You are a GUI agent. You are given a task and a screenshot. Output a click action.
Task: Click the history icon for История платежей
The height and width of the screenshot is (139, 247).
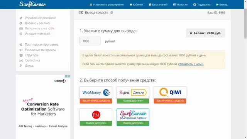coord(21,34)
